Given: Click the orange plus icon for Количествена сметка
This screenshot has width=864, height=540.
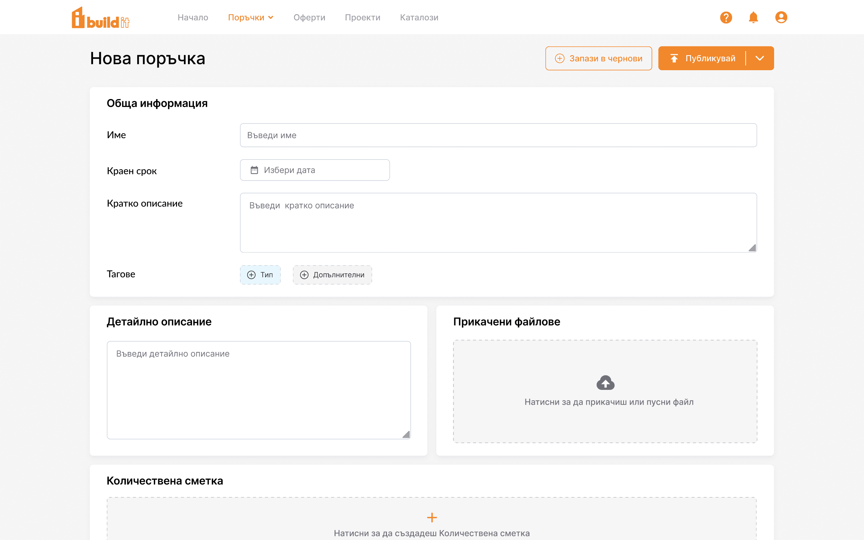Looking at the screenshot, I should [x=432, y=517].
